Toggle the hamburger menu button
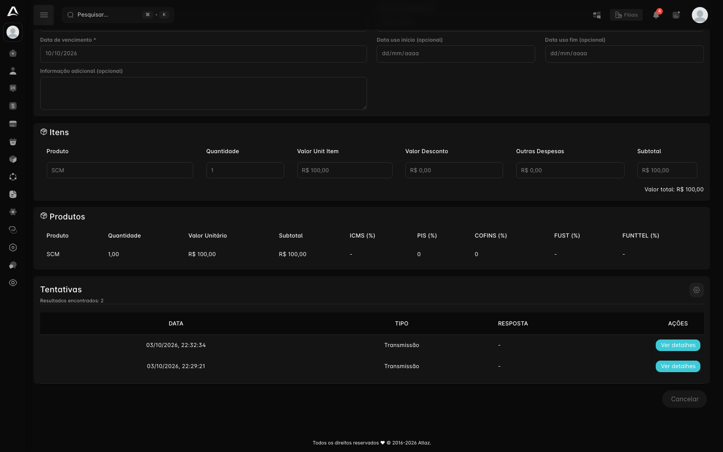The width and height of the screenshot is (723, 452). point(44,15)
